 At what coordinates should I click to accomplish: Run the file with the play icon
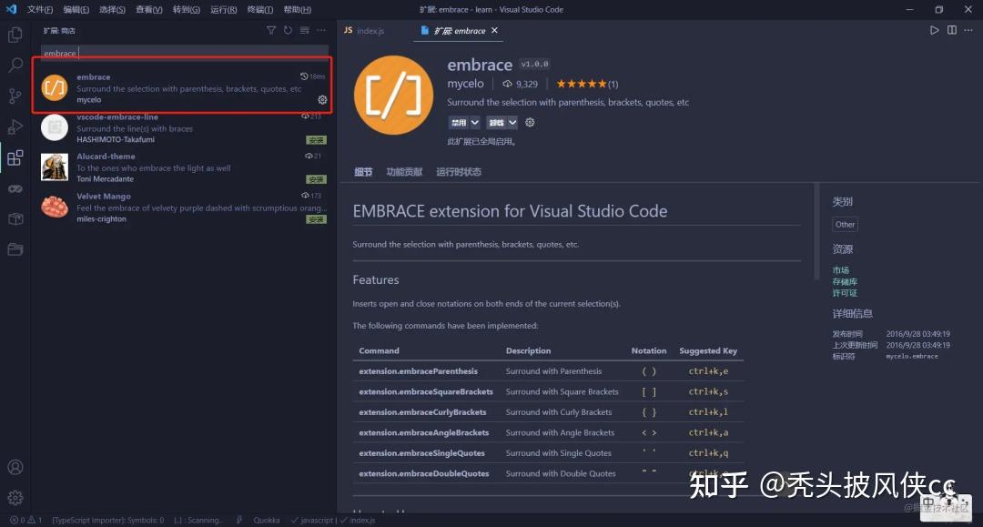coord(934,30)
